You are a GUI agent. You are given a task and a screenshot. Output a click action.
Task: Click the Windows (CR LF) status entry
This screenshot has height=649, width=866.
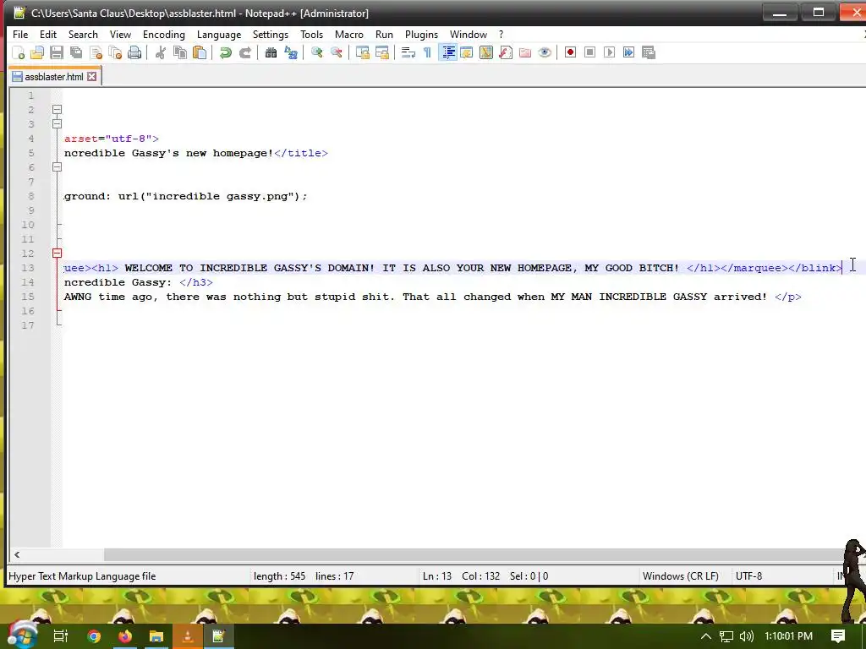click(681, 576)
